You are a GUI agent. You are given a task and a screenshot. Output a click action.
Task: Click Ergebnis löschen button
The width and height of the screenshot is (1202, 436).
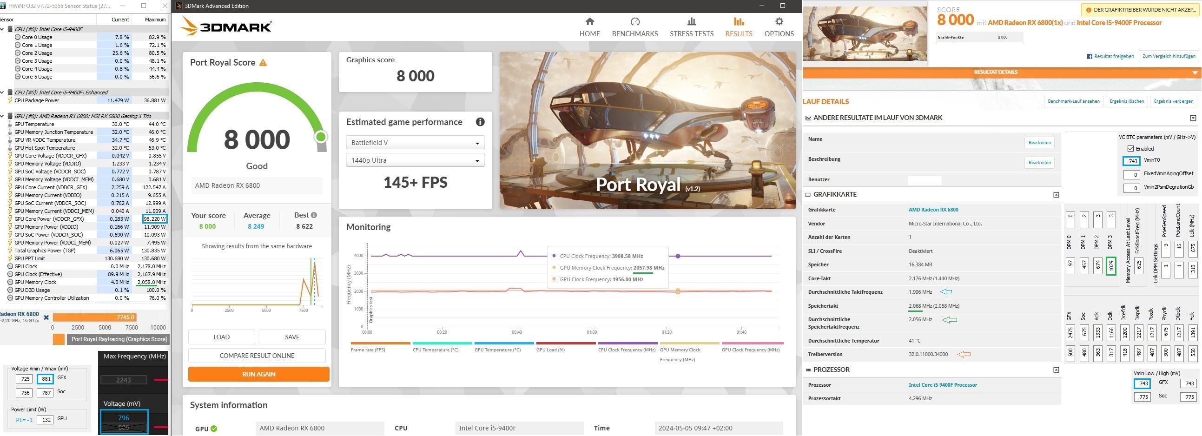pos(1126,101)
